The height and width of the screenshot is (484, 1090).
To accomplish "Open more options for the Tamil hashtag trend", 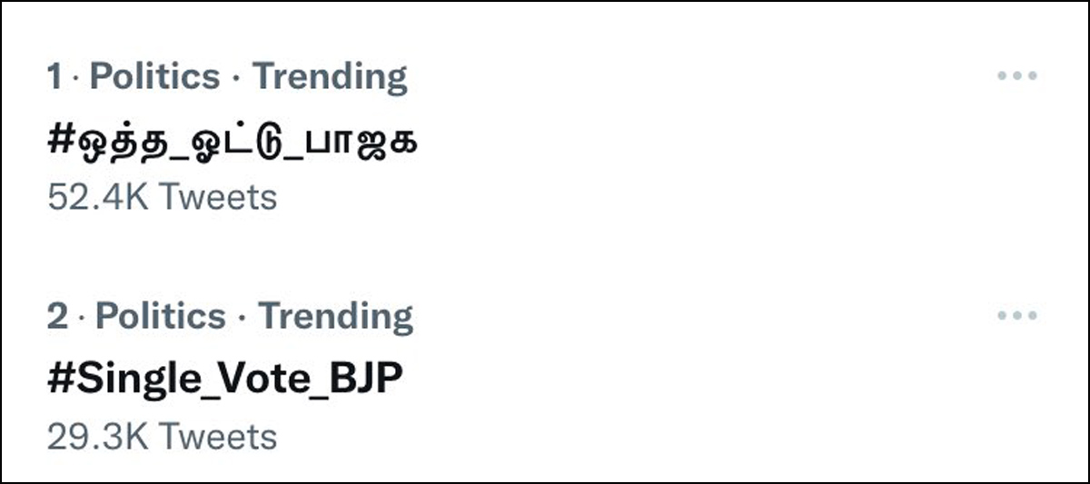I will point(1016,76).
